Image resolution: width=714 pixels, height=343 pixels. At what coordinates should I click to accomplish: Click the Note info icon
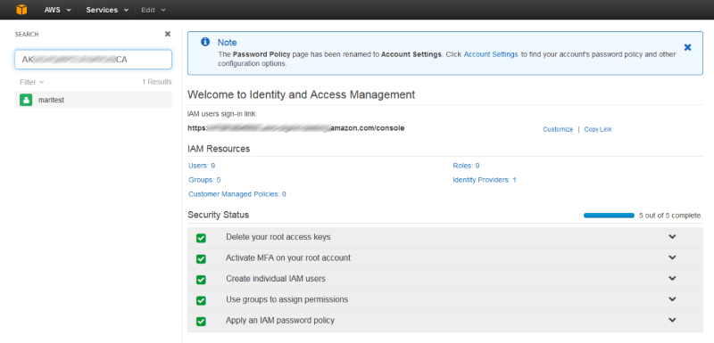click(205, 42)
